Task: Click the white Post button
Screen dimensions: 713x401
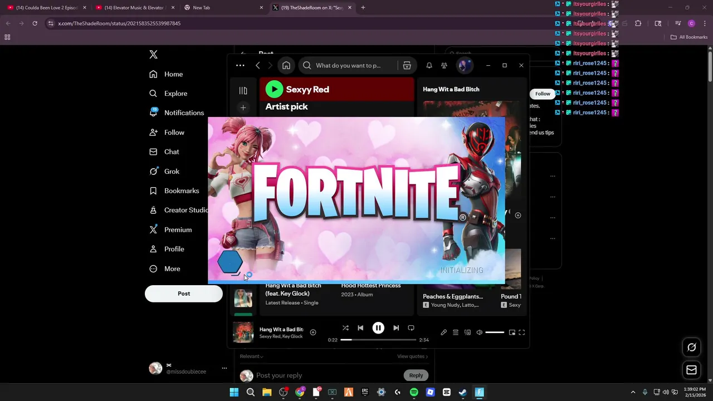Action: point(184,294)
